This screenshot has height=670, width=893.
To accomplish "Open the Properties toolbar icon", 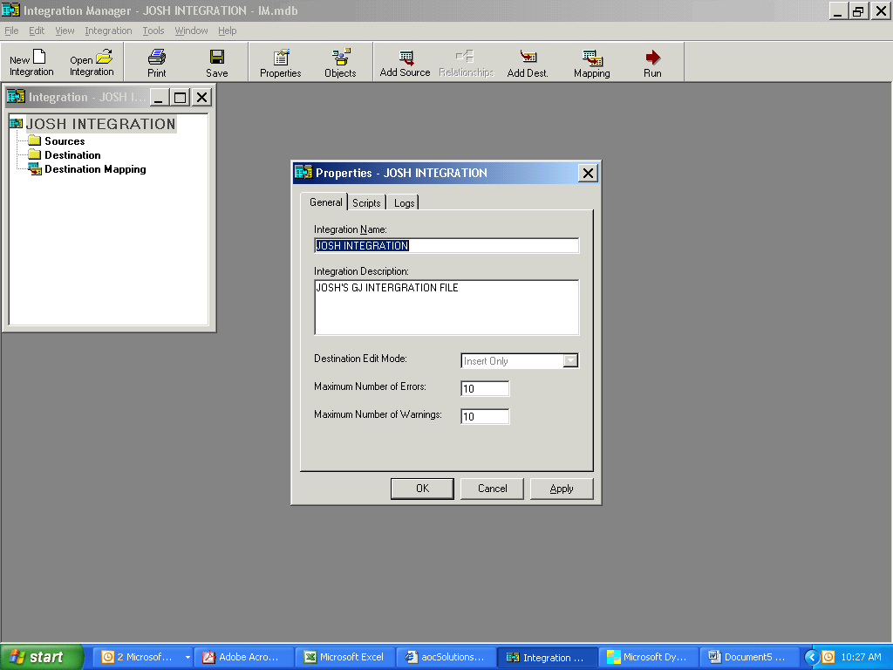I will pyautogui.click(x=280, y=61).
